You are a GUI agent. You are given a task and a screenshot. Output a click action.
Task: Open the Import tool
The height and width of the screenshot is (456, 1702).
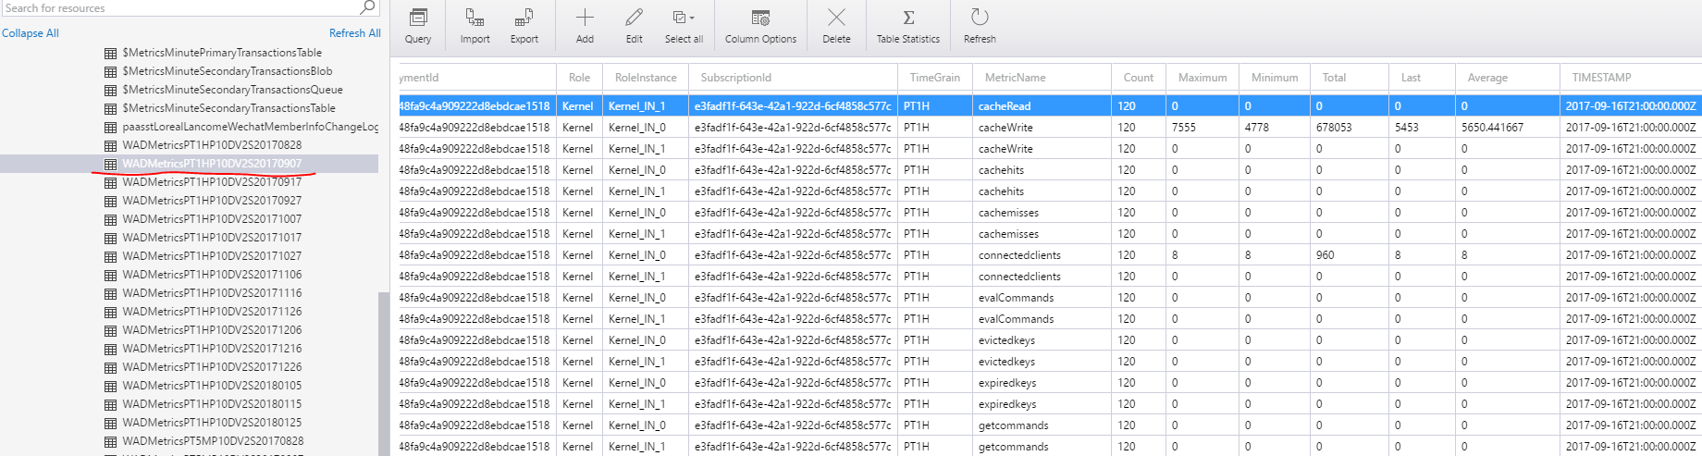(475, 18)
